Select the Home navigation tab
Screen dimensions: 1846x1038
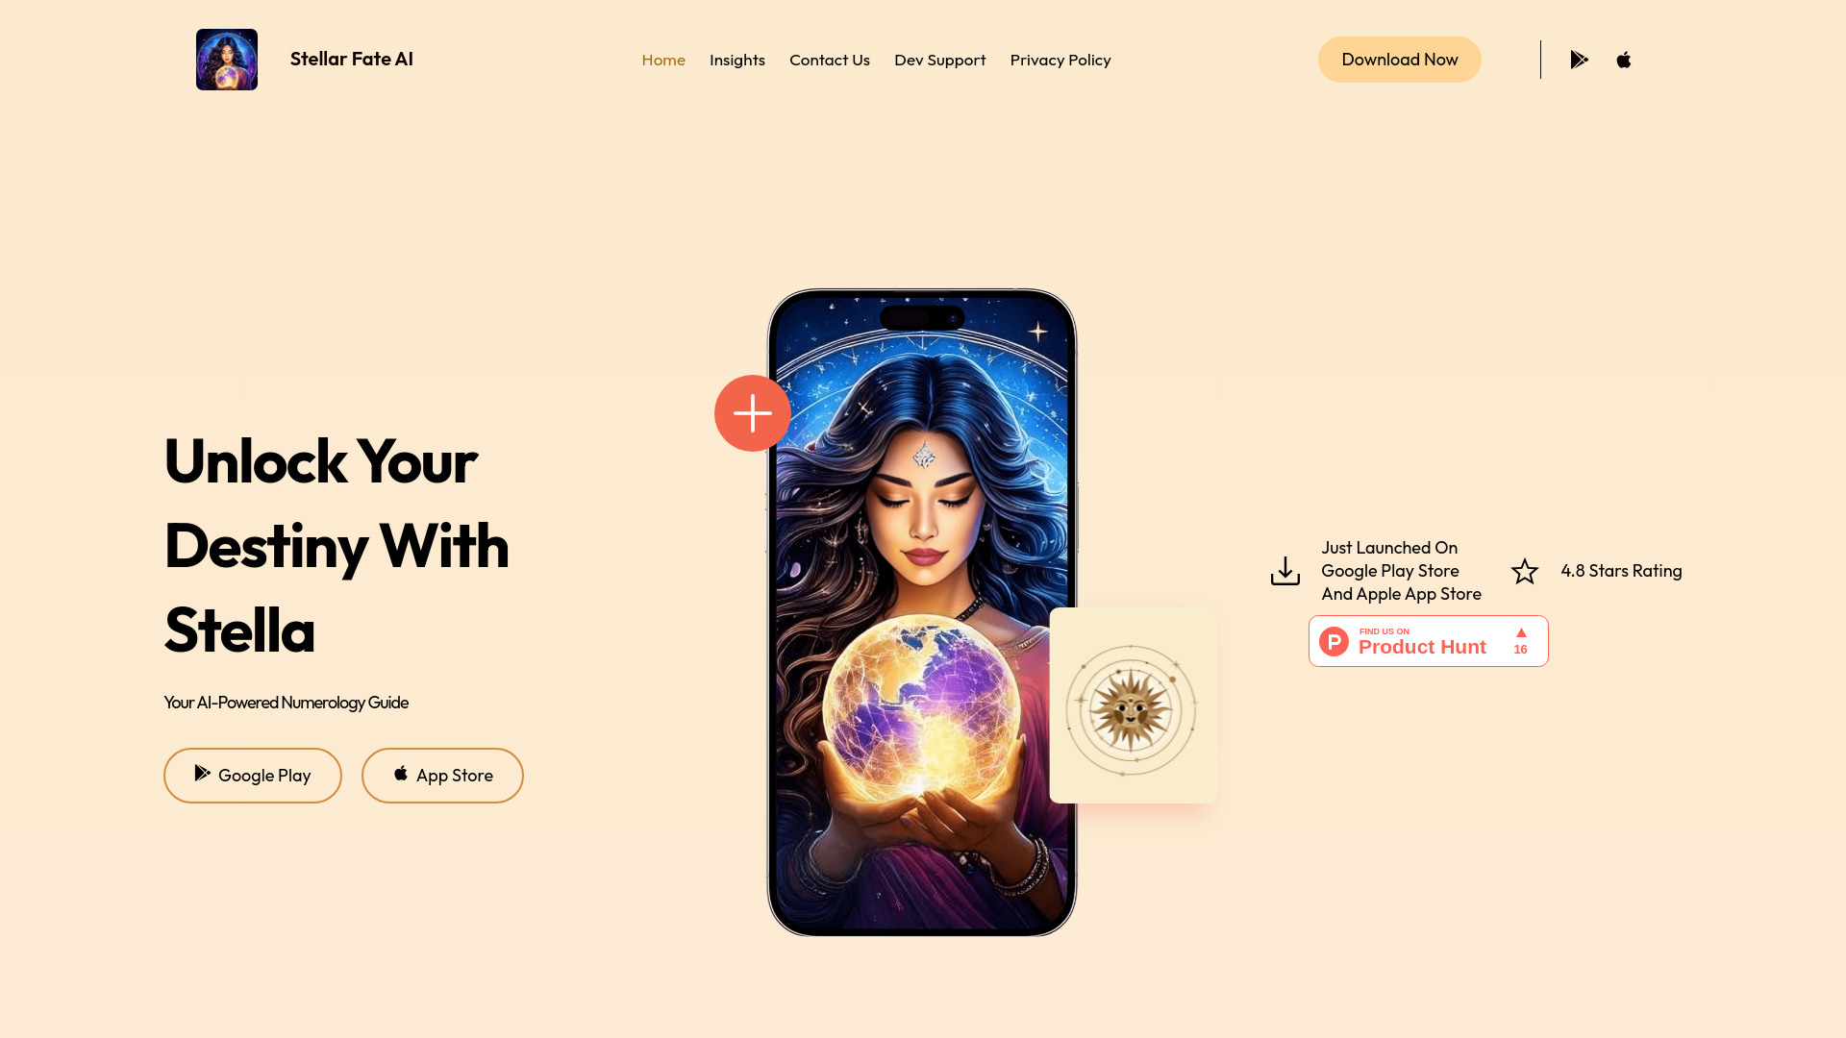(663, 60)
